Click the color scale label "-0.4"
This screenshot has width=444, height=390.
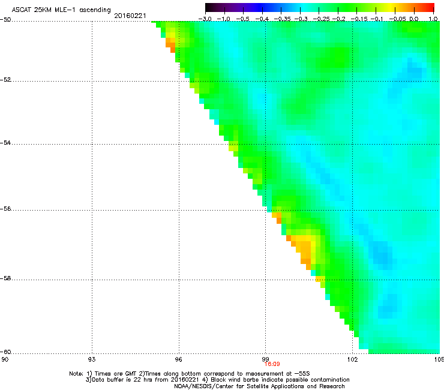point(262,19)
